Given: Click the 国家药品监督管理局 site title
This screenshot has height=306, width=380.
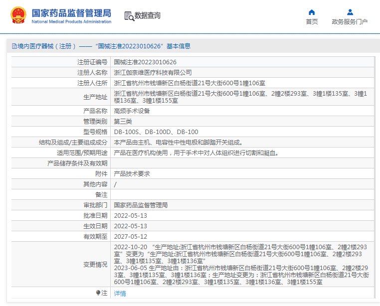Looking at the screenshot, I should tap(71, 13).
